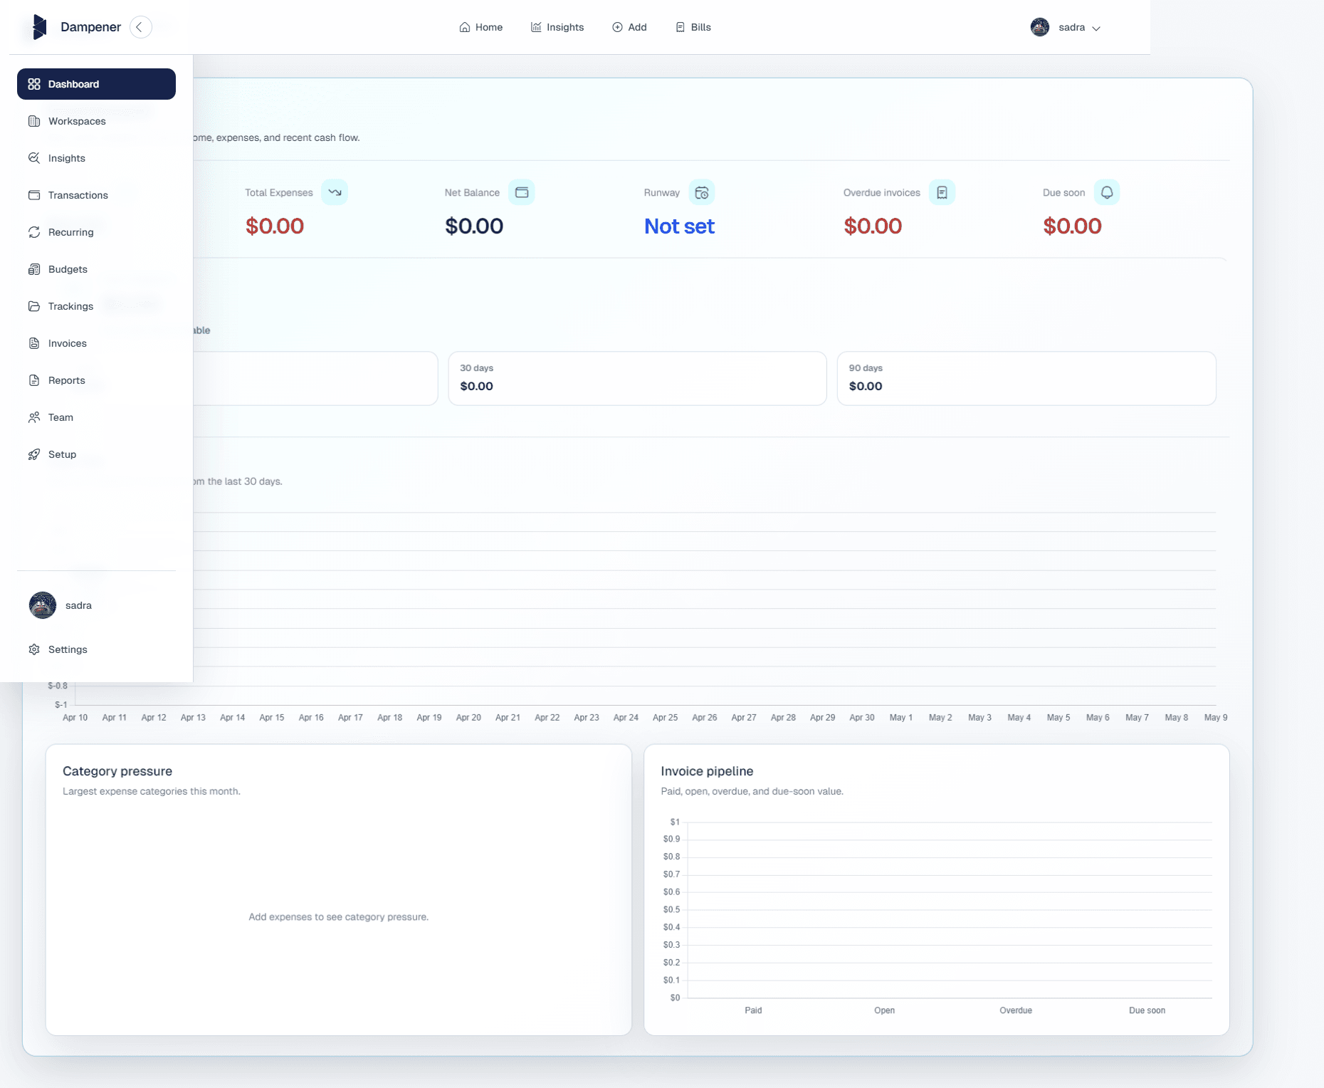The height and width of the screenshot is (1088, 1324).
Task: Click the Overdue invoices $0.00 amount
Action: pyautogui.click(x=873, y=226)
